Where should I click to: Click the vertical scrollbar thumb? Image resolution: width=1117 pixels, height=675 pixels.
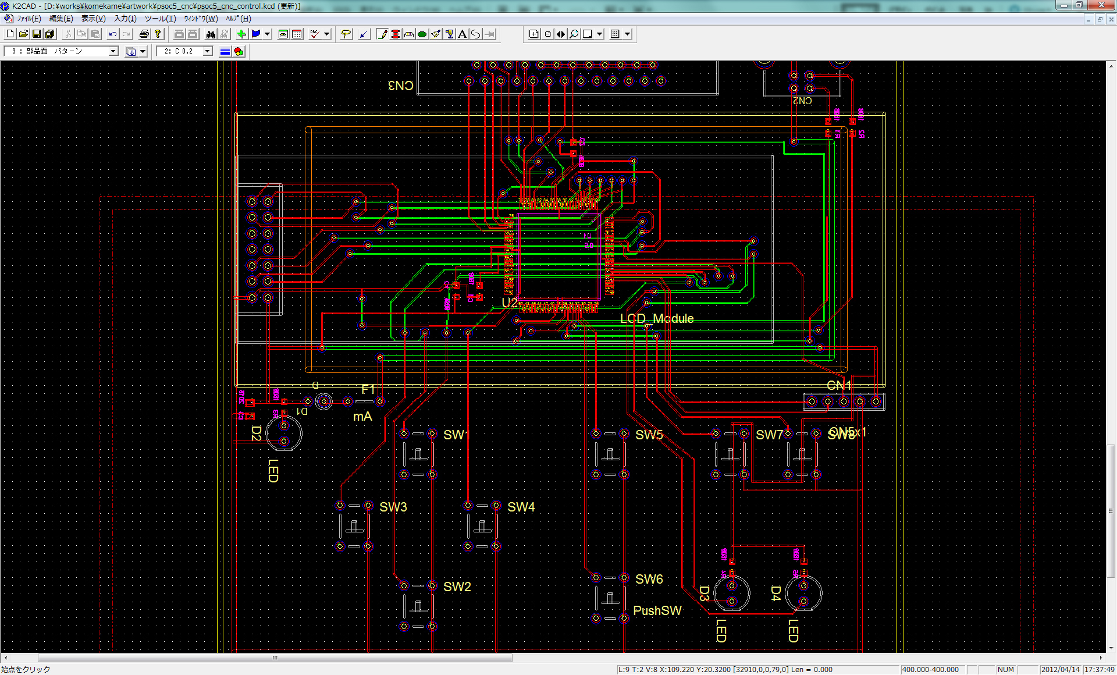[1111, 510]
